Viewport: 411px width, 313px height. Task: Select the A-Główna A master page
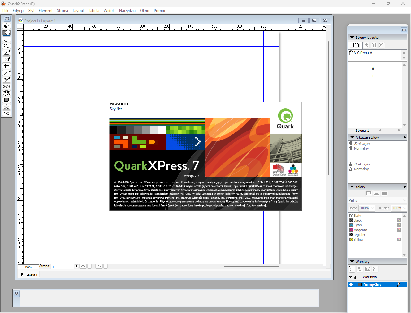361,53
